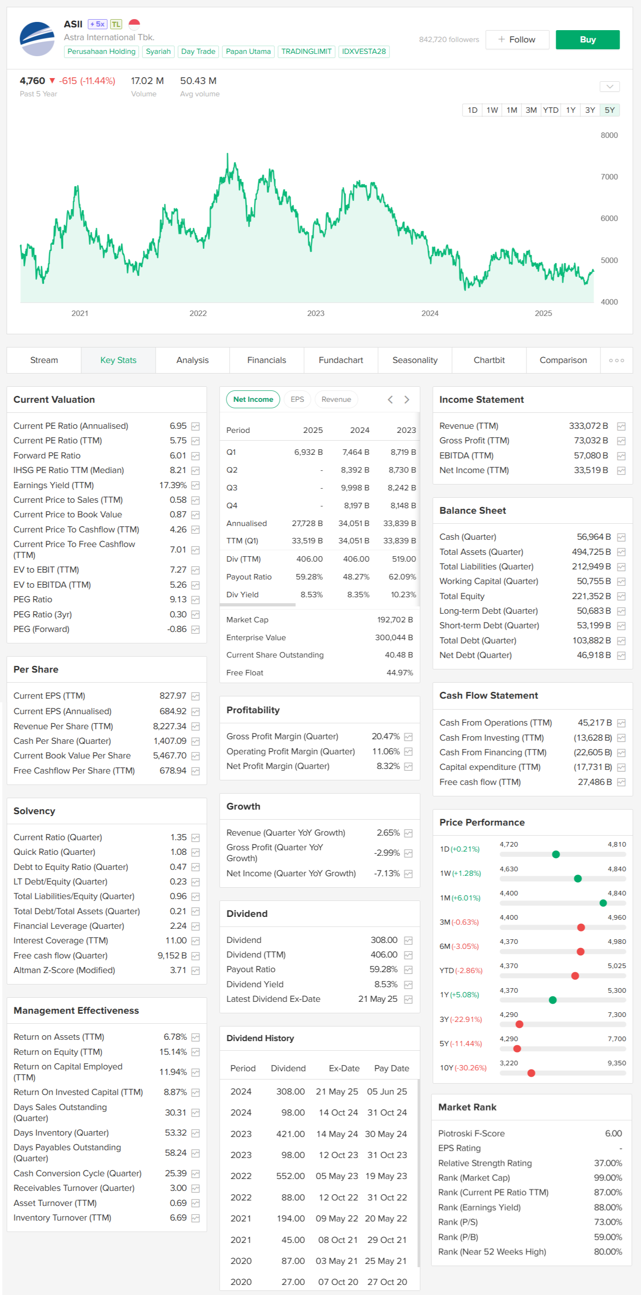This screenshot has height=1295, width=641.
Task: Expand the chart options dropdown chevron
Action: coord(609,86)
